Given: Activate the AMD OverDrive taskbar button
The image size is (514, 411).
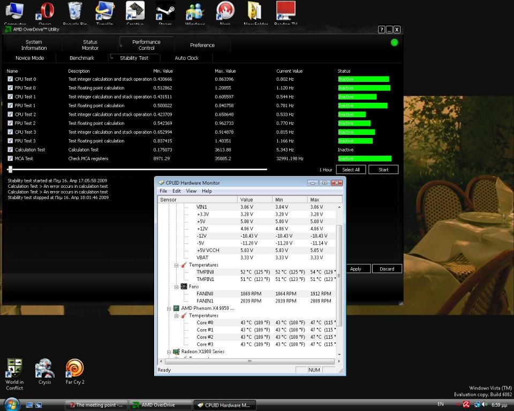Looking at the screenshot, I should [x=160, y=405].
